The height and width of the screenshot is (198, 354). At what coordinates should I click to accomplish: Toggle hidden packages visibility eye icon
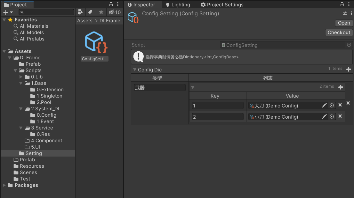coord(114,12)
